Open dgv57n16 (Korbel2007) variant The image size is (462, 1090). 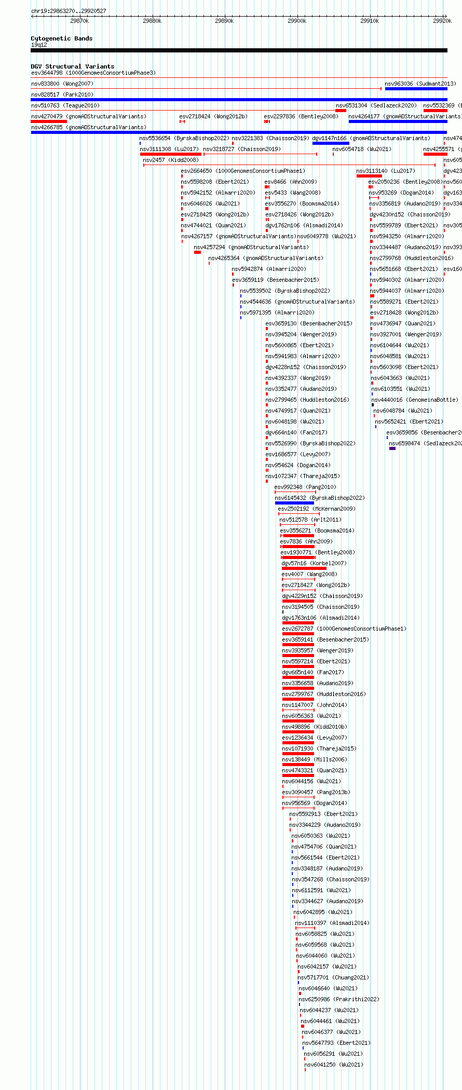pyautogui.click(x=314, y=563)
